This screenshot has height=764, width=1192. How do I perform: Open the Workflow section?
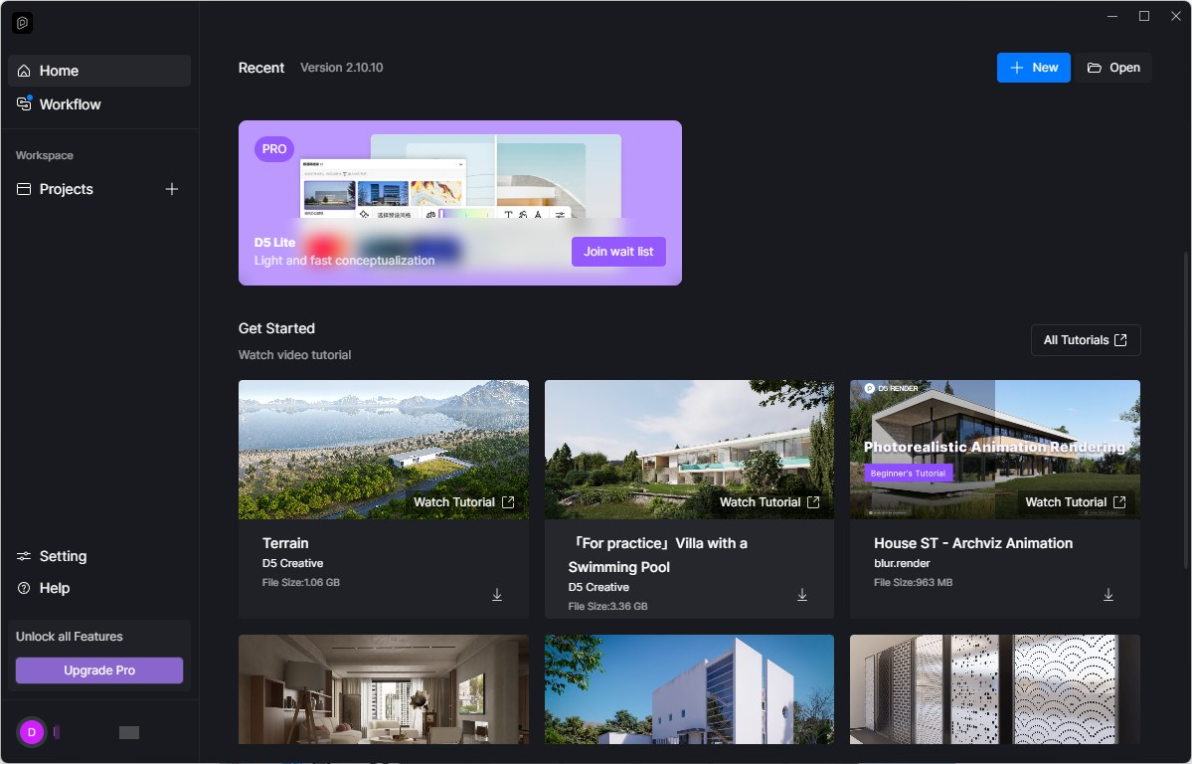[x=99, y=104]
